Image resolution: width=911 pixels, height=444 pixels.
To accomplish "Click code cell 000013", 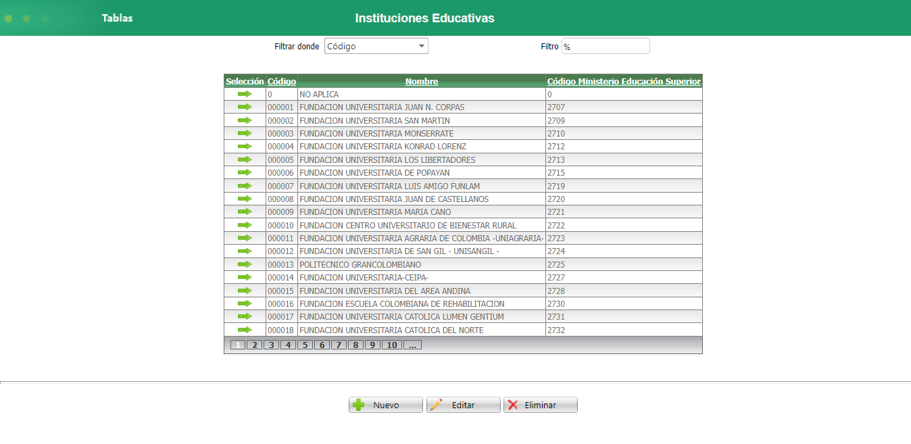I will coord(281,264).
